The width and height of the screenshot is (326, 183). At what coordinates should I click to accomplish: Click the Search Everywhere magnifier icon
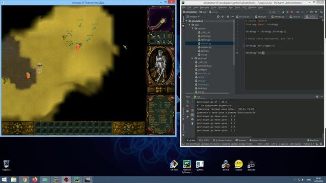point(321,12)
